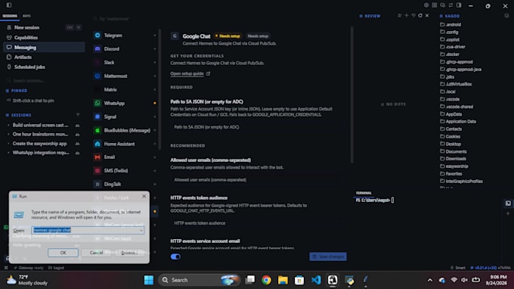Click the filter icon next to SESSIONS header
The height and width of the screenshot is (289, 514).
click(x=78, y=115)
